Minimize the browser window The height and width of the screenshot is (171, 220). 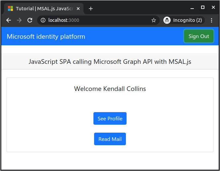pyautogui.click(x=192, y=7)
